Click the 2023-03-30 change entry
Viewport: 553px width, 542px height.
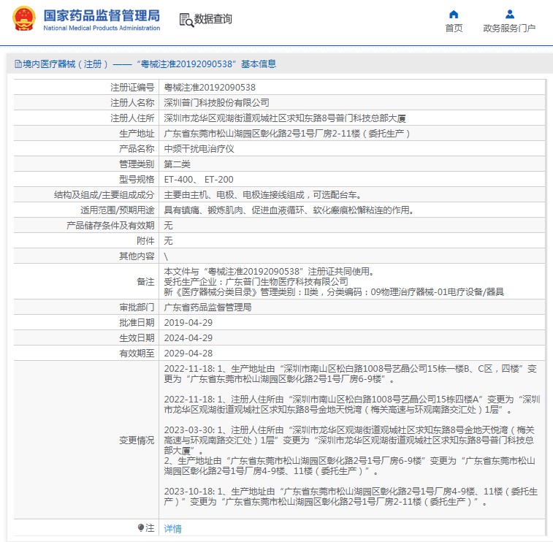pos(349,450)
